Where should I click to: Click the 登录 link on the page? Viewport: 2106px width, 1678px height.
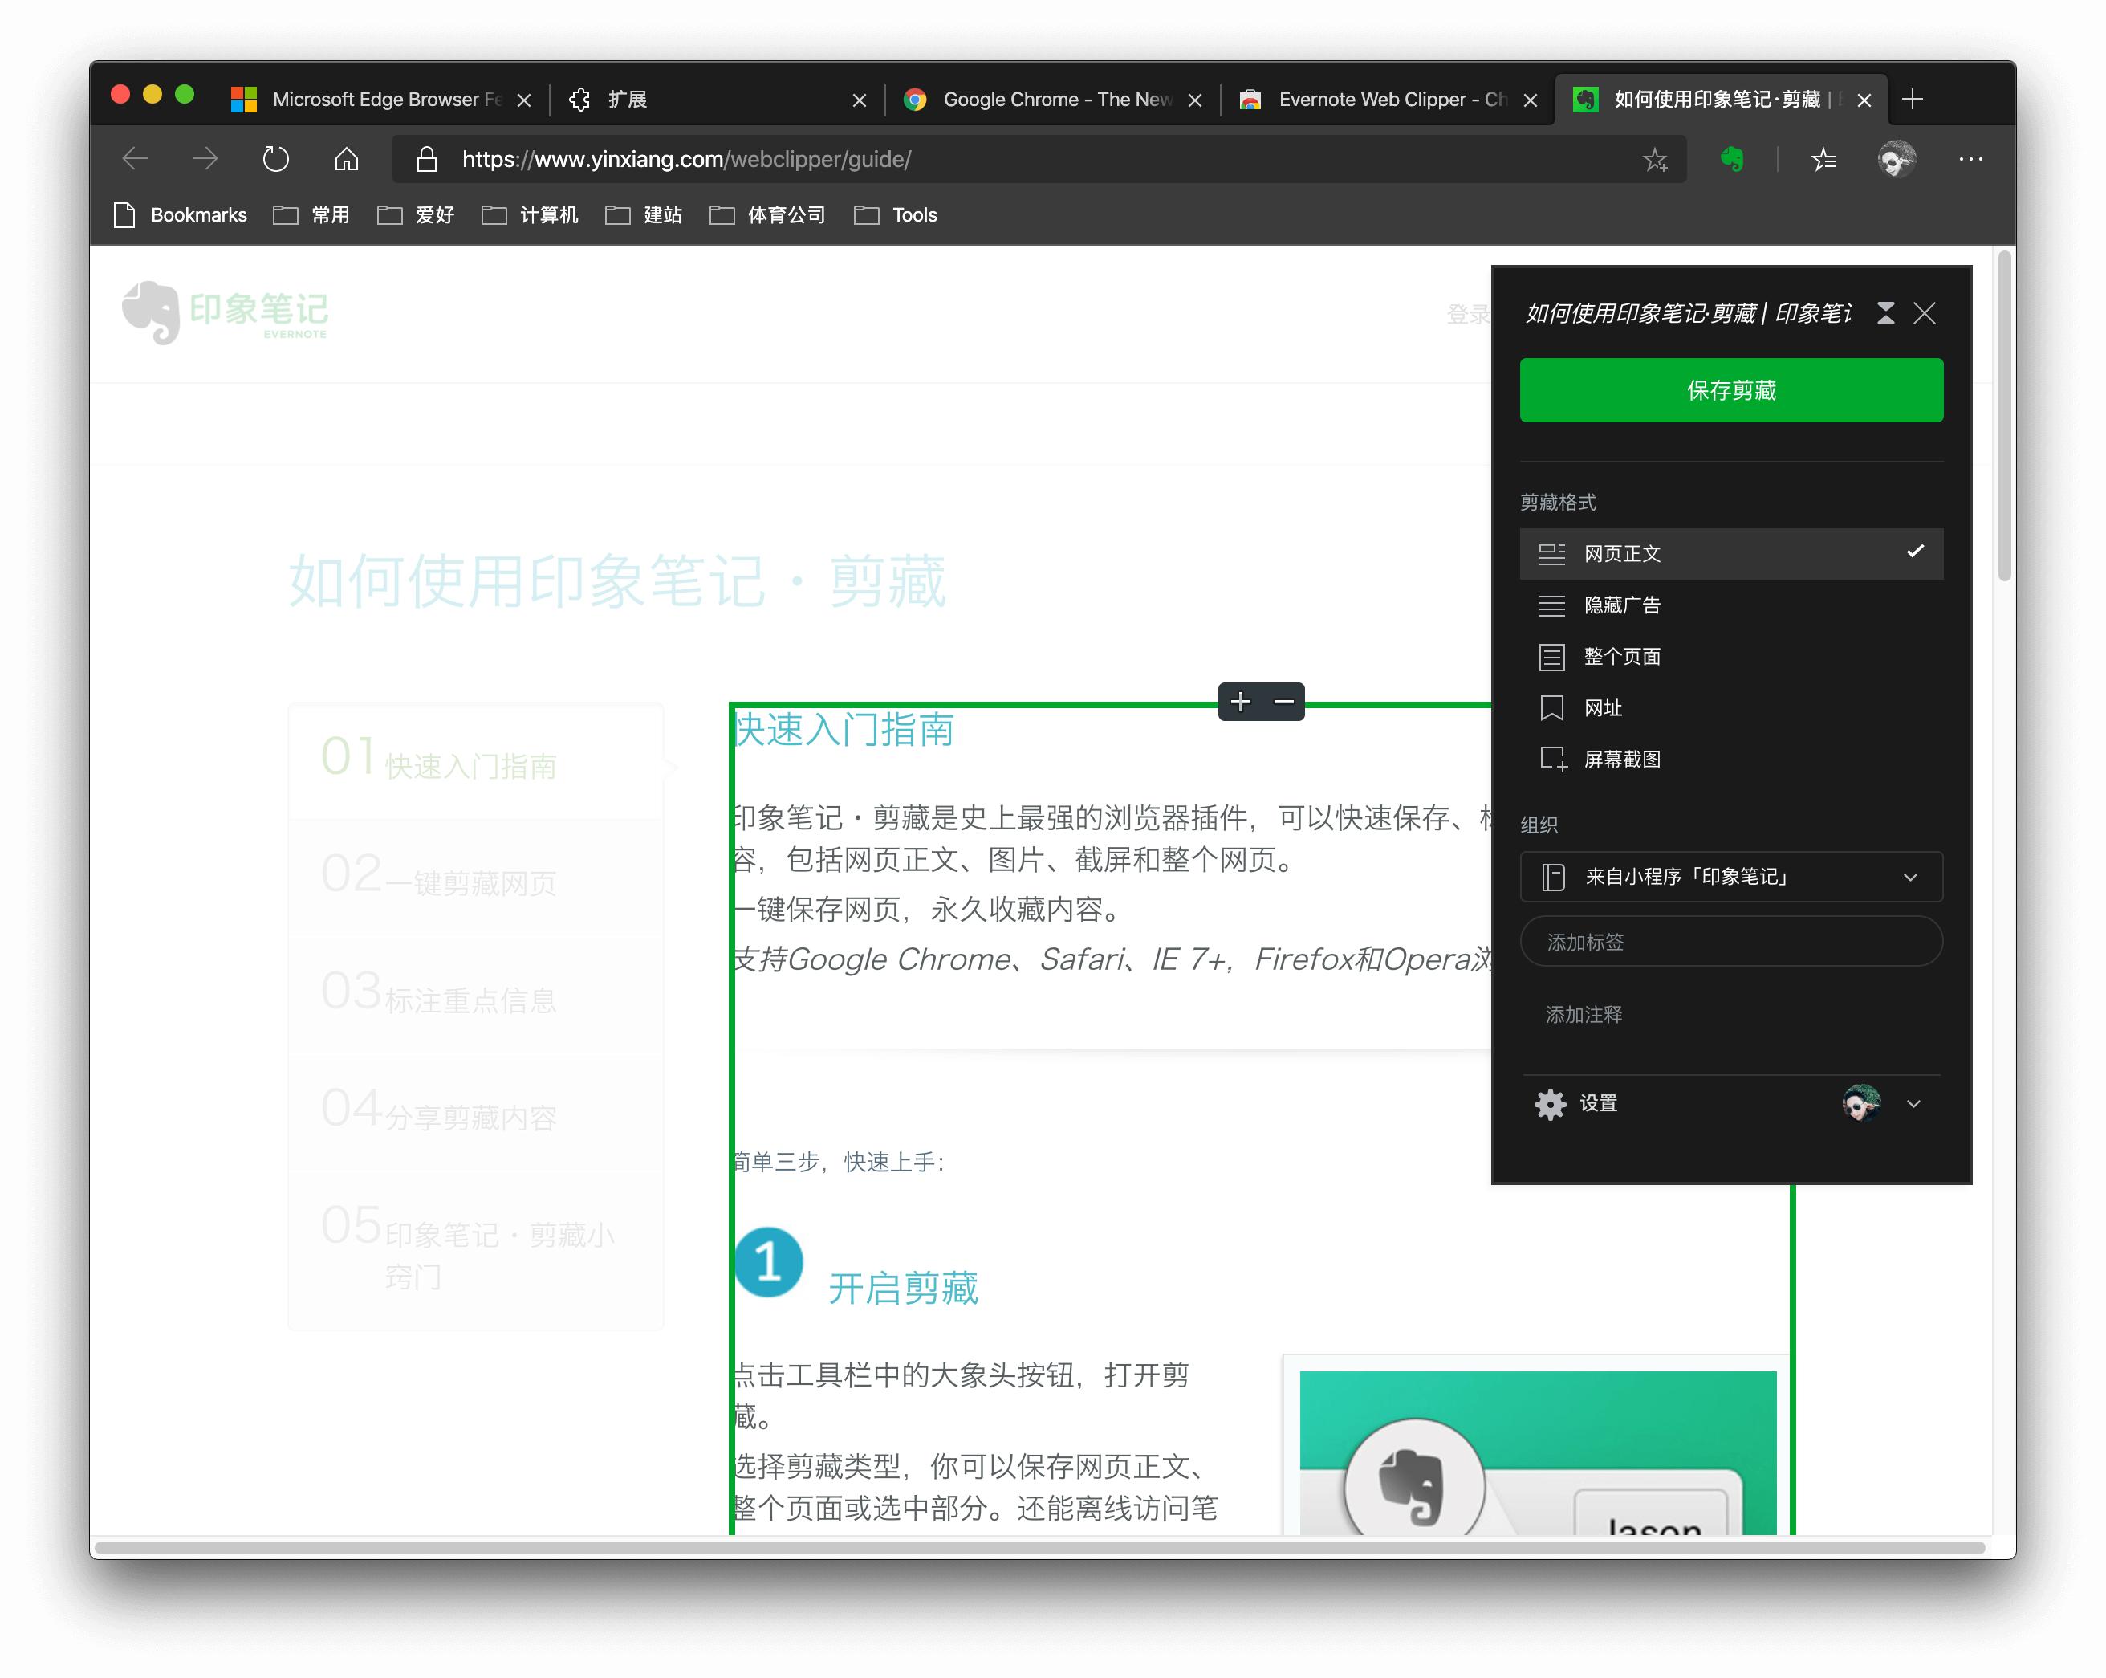1470,314
